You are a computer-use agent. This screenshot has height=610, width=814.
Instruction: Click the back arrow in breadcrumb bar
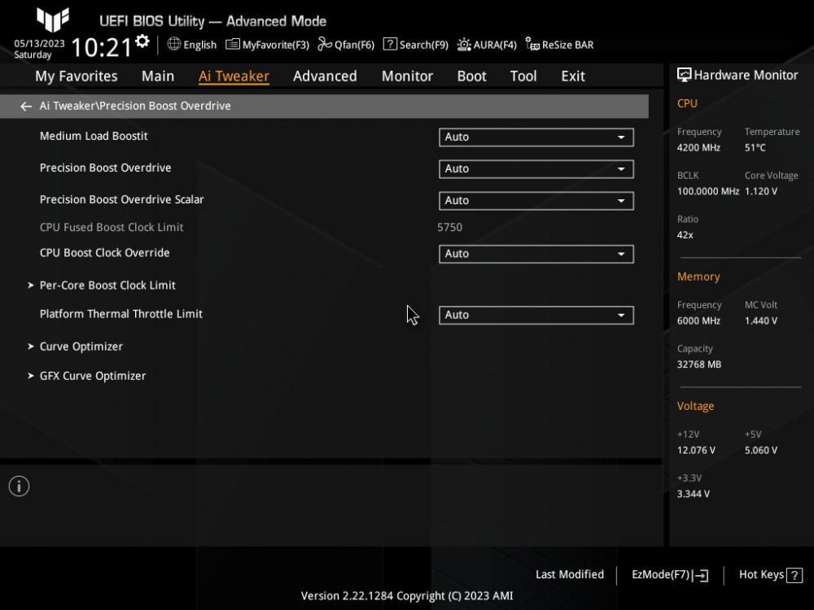(x=26, y=107)
